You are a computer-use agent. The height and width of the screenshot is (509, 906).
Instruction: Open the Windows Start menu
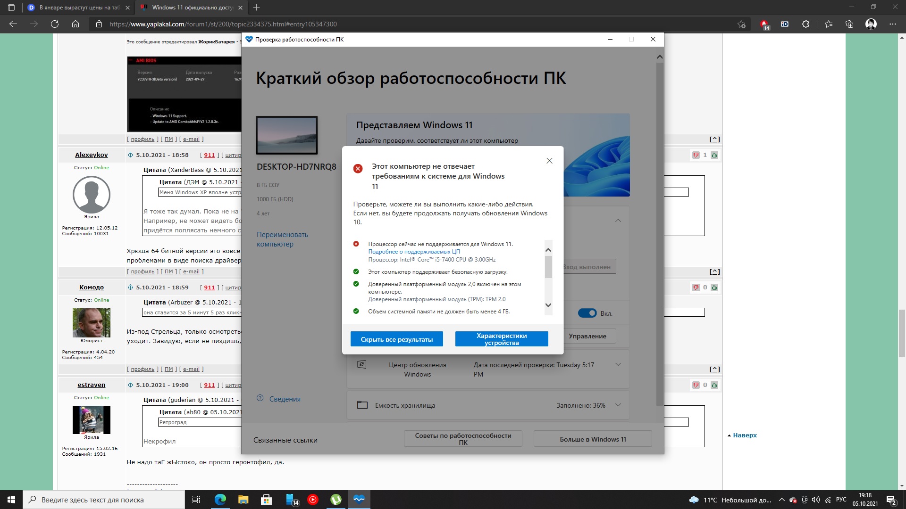[x=11, y=500]
